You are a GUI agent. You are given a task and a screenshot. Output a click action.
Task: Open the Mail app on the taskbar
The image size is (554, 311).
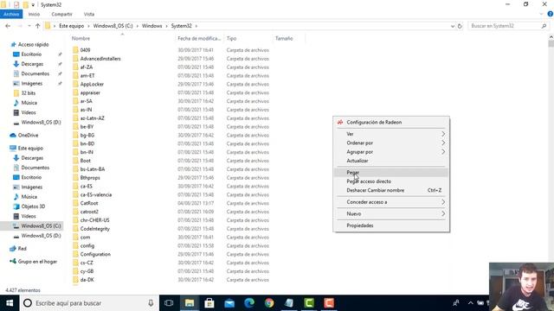pyautogui.click(x=229, y=303)
